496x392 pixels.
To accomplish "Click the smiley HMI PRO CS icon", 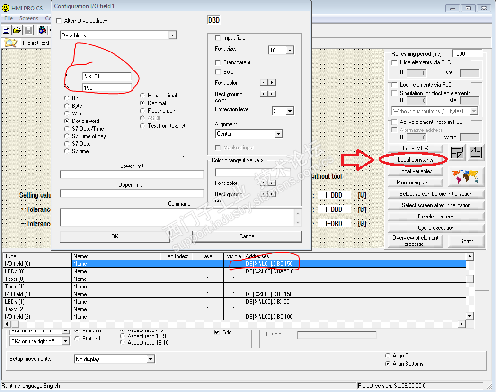I will [6, 8].
